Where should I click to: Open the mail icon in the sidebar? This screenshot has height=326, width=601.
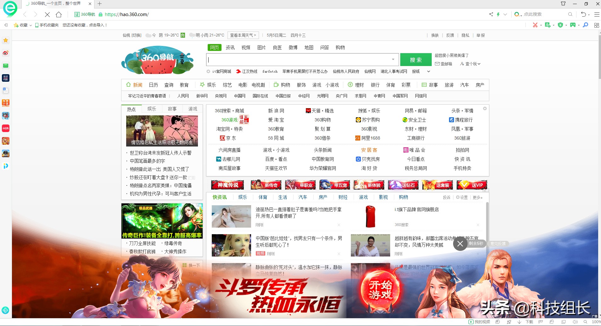[5, 65]
